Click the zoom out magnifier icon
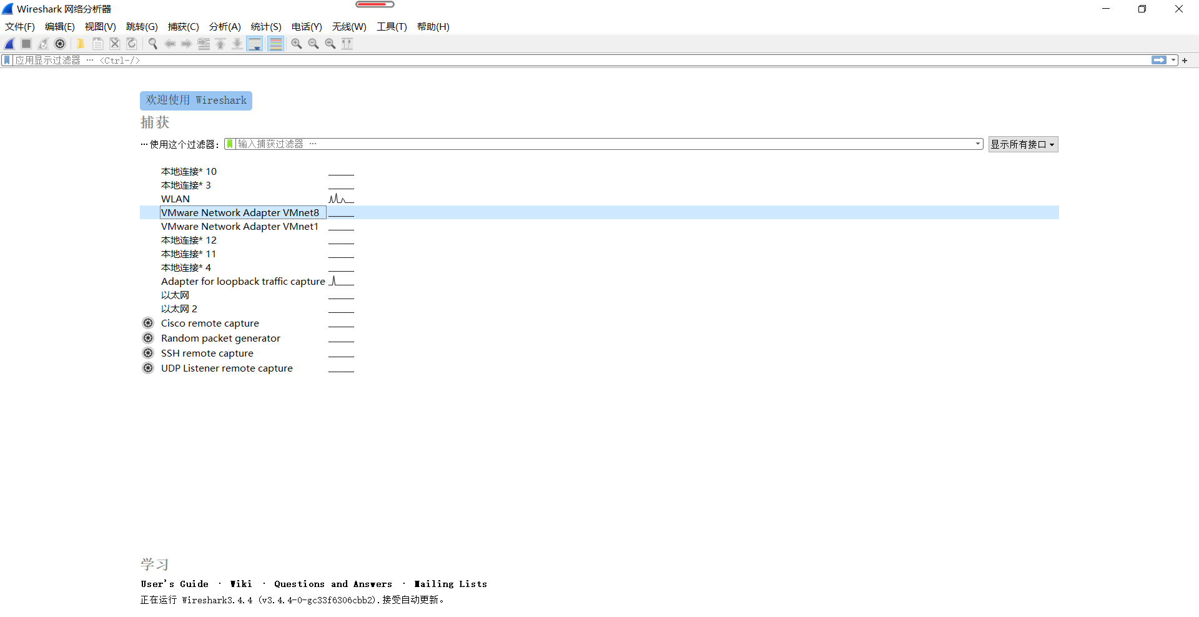This screenshot has height=617, width=1199. point(313,44)
